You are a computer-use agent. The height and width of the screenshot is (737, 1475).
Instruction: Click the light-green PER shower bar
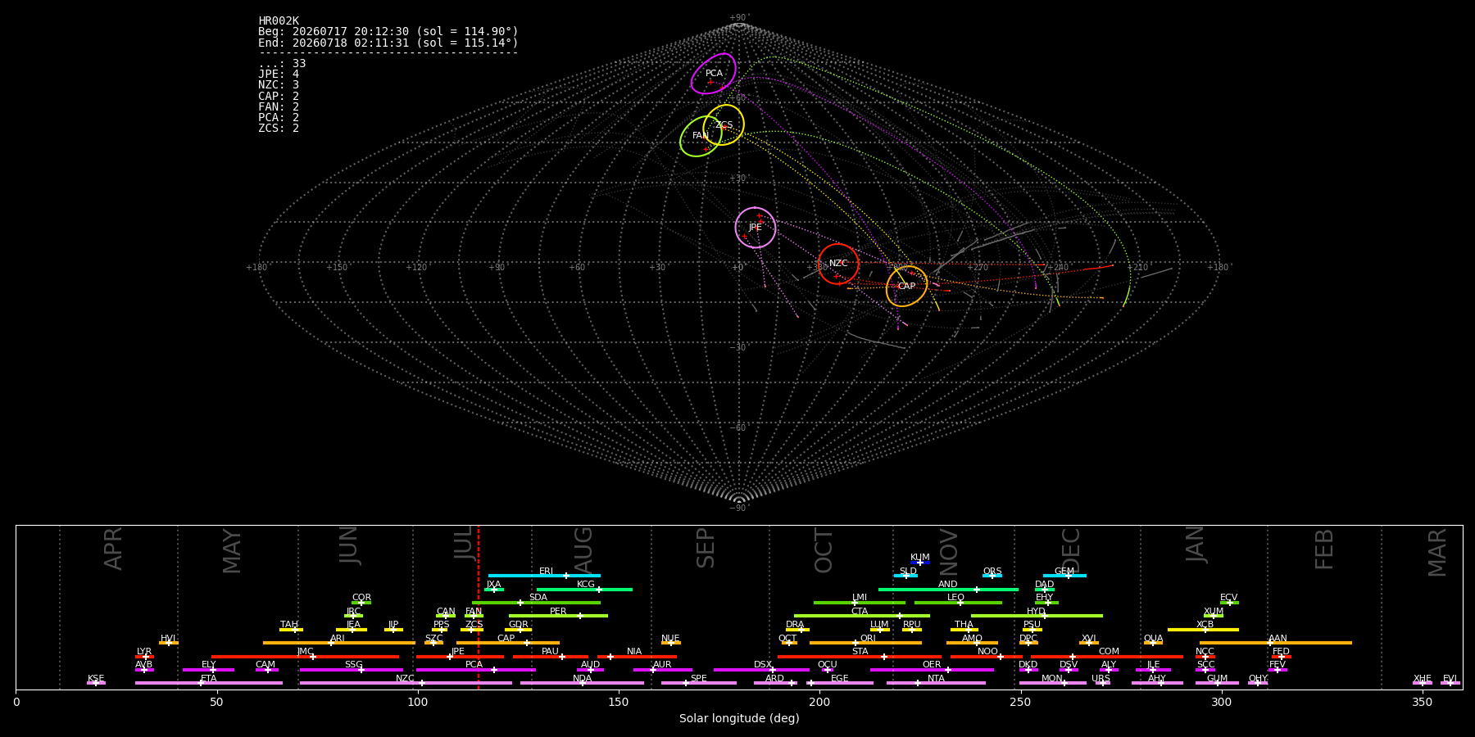pyautogui.click(x=558, y=616)
